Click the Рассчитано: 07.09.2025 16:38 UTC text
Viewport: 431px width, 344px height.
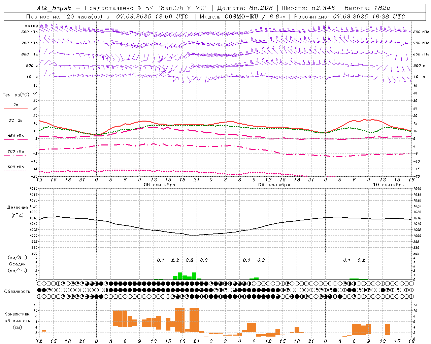350,16
